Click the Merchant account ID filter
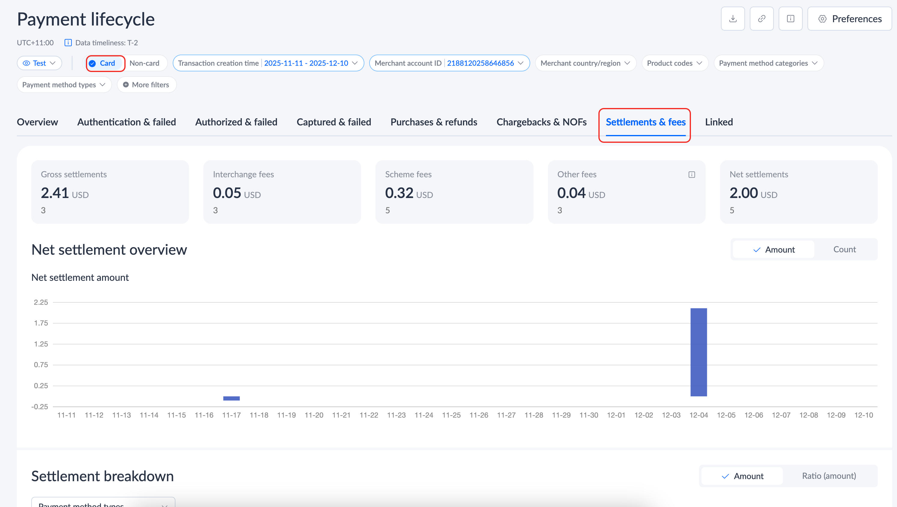 coord(449,63)
